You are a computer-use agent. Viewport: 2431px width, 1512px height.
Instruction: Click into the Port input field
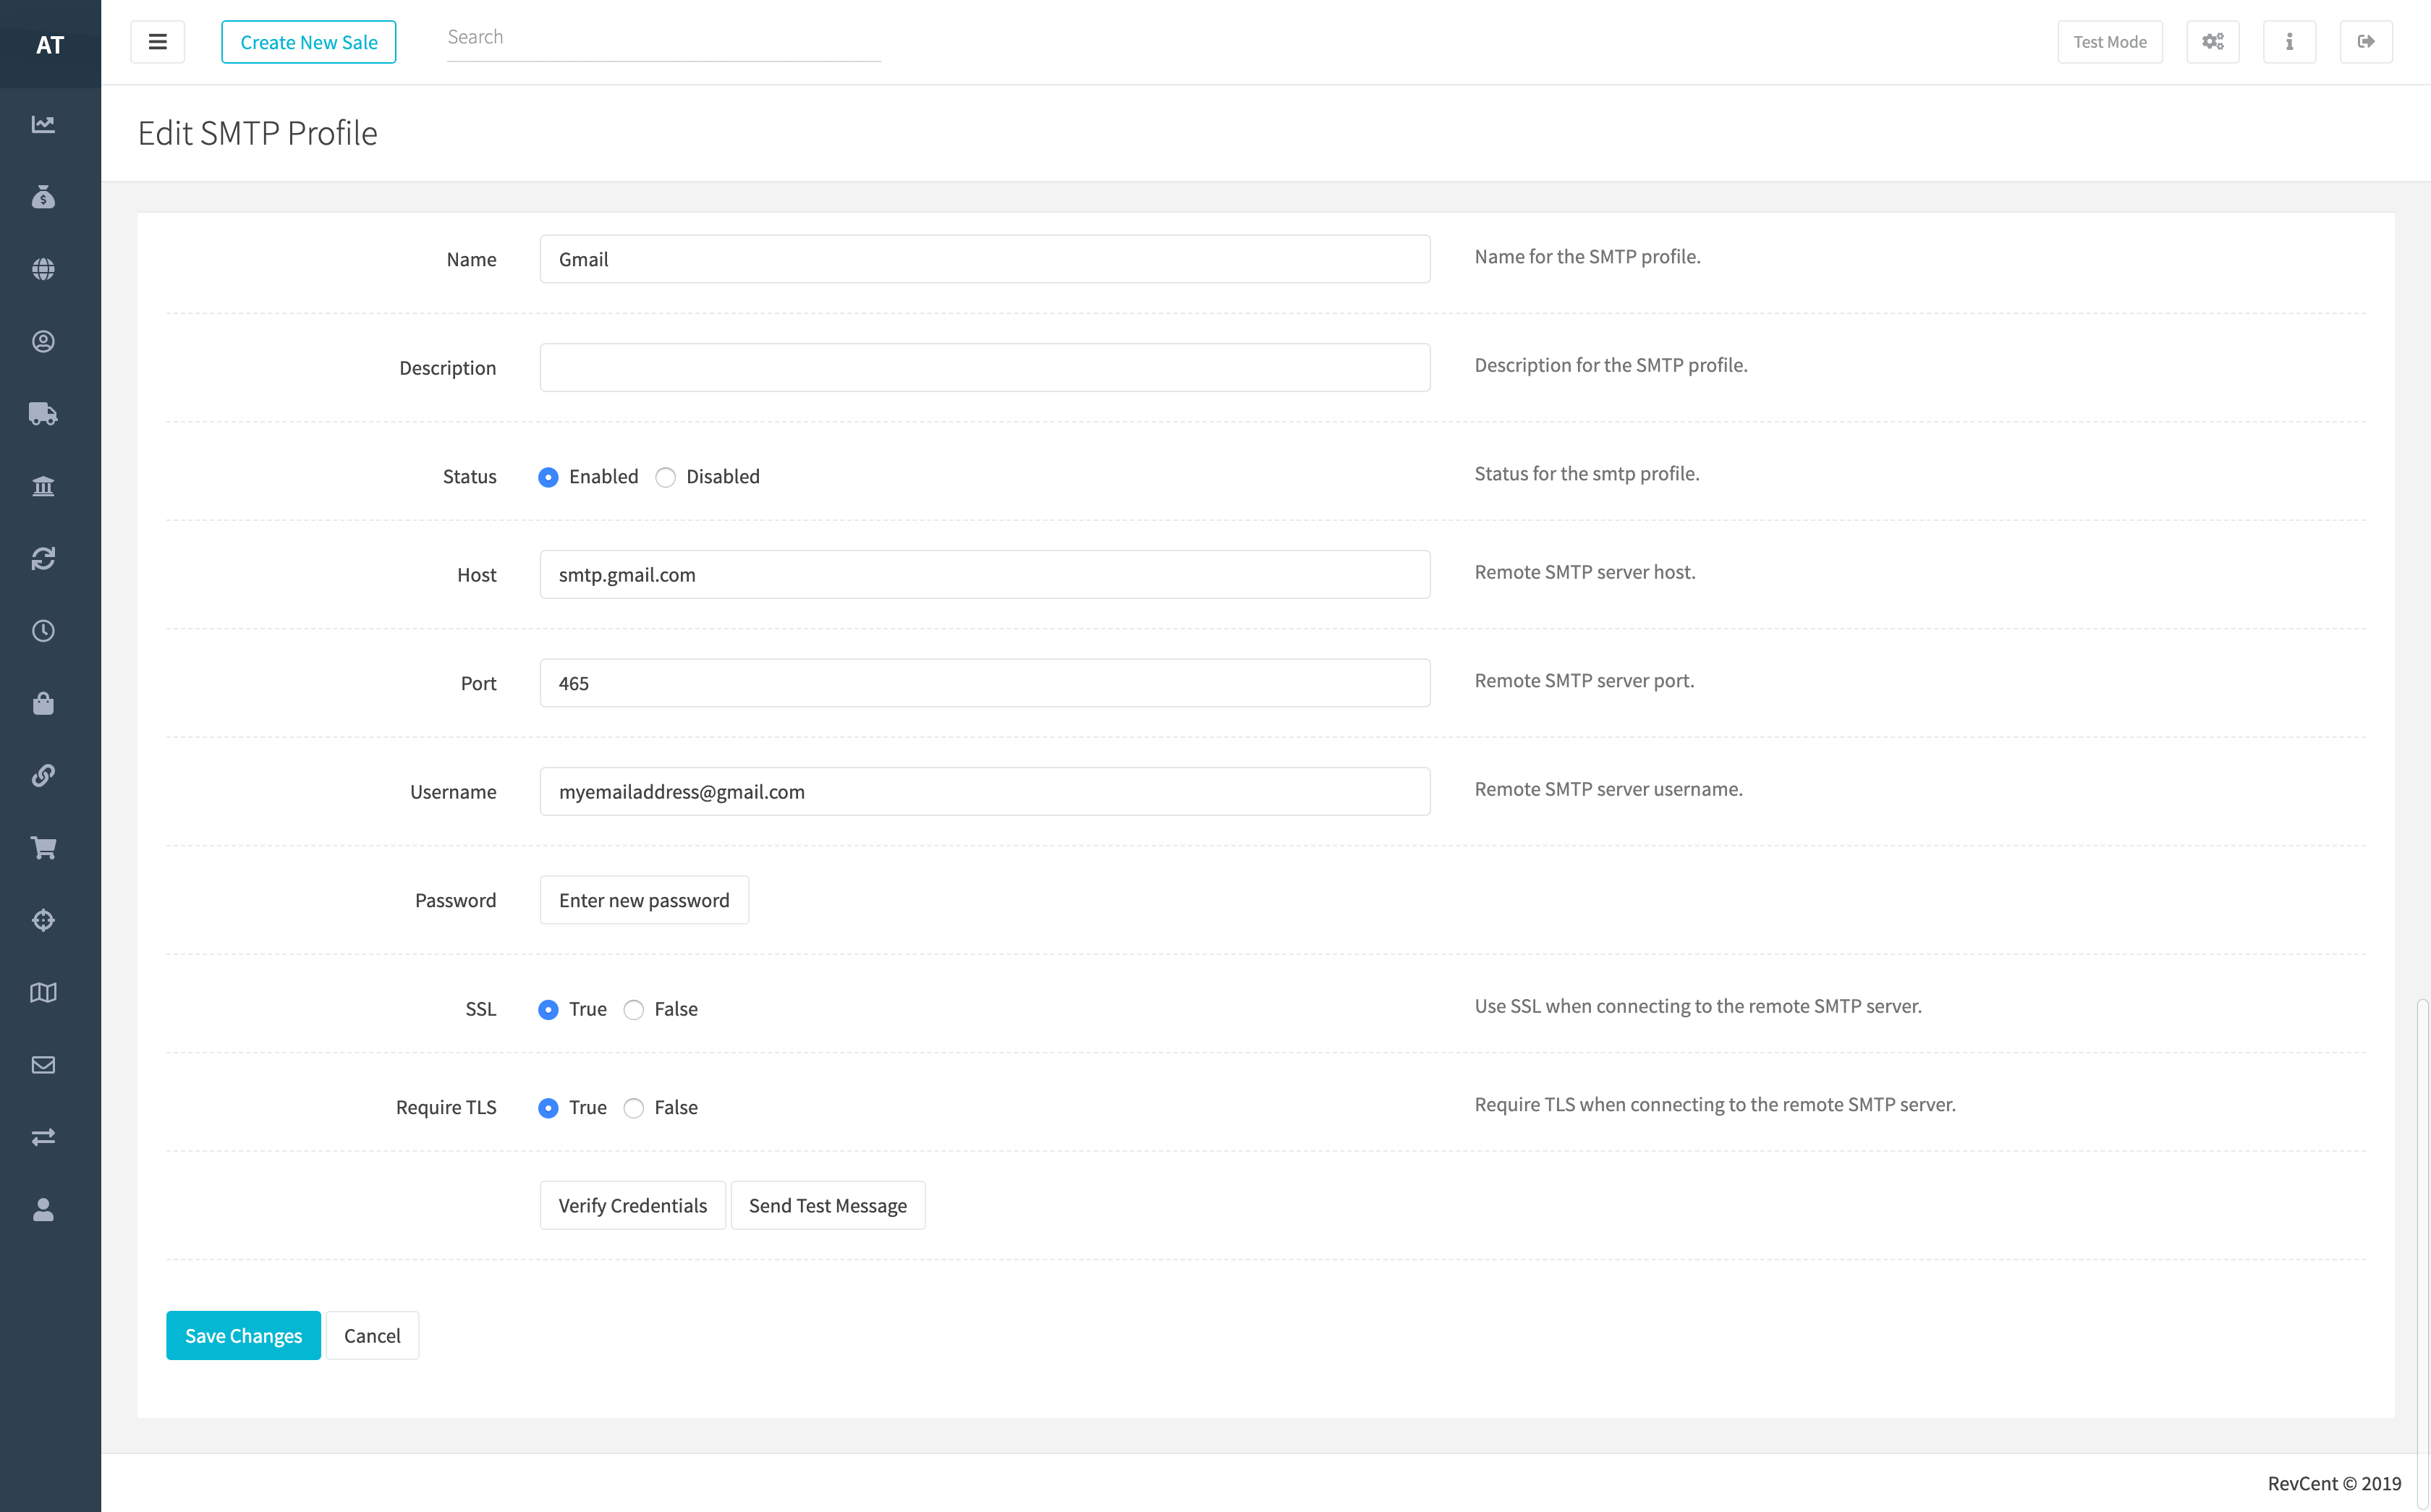pos(984,683)
